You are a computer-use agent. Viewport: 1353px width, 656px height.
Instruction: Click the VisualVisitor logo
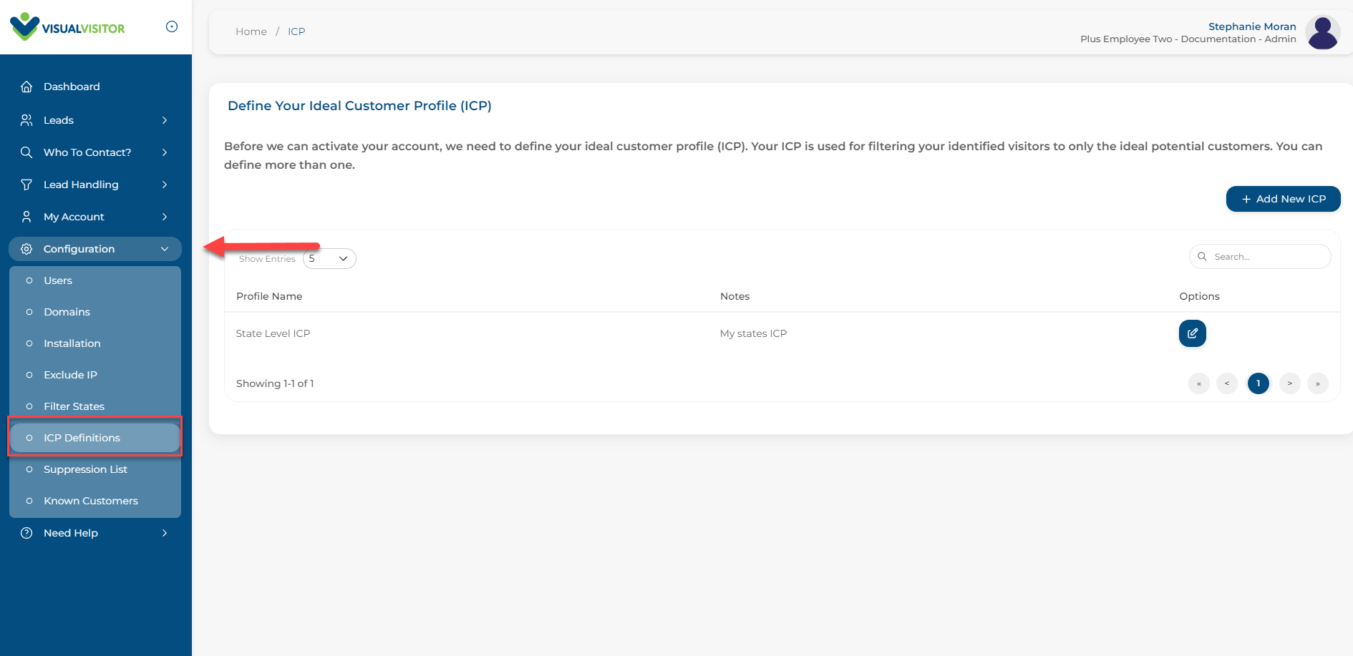click(67, 27)
